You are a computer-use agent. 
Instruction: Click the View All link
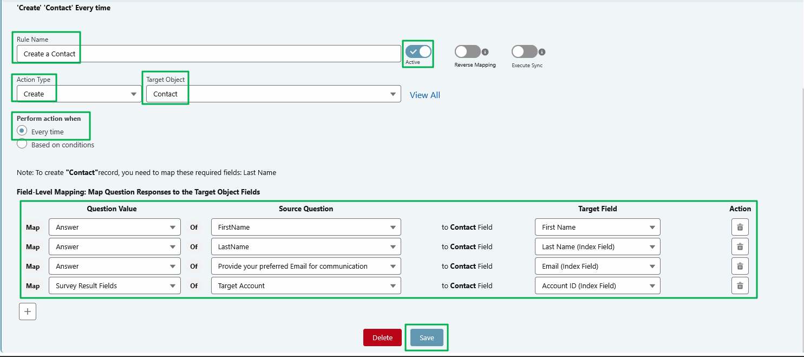[425, 95]
